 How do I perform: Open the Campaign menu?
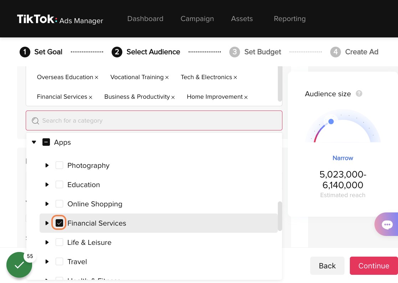(197, 19)
